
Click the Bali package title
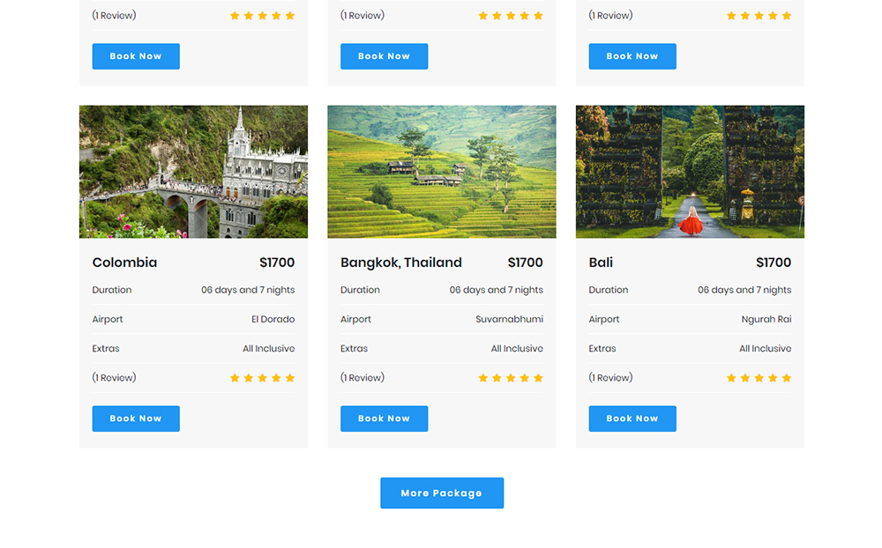(601, 263)
